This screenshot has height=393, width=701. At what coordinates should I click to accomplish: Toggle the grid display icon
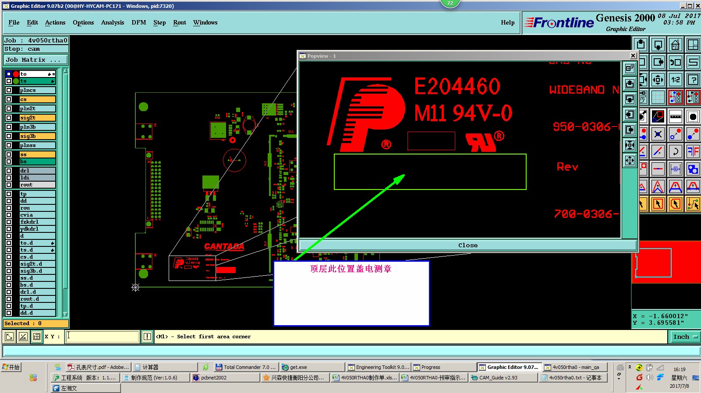click(x=658, y=97)
